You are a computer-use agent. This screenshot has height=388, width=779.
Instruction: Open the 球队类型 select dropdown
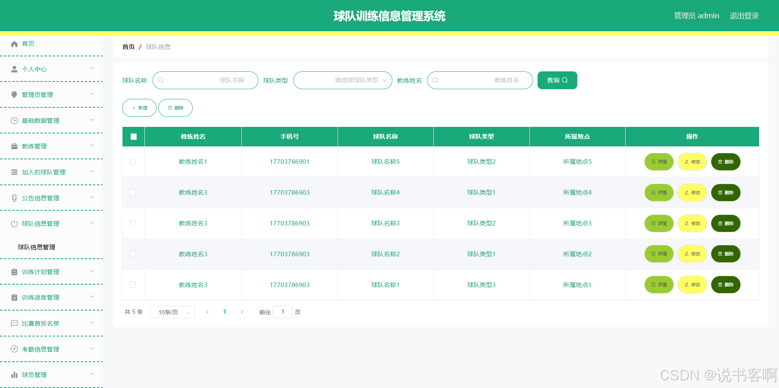343,80
